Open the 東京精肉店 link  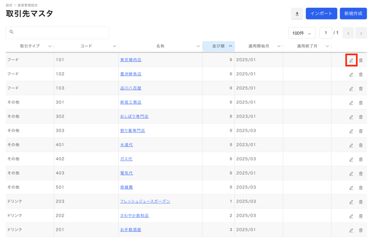[130, 60]
